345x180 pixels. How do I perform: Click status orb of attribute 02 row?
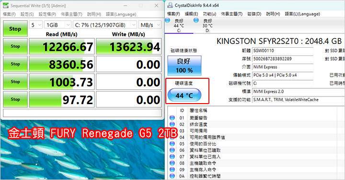pyautogui.click(x=172, y=124)
